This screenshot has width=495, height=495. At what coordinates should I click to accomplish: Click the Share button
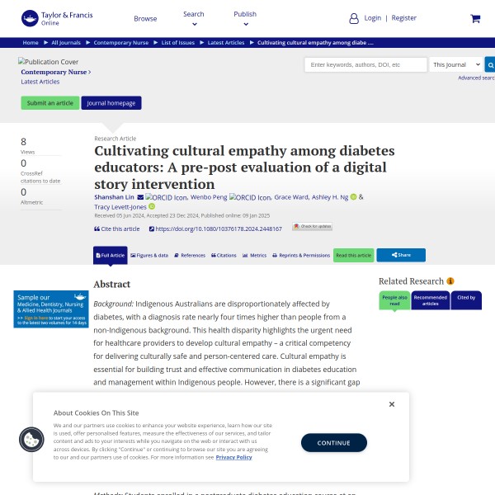401,256
